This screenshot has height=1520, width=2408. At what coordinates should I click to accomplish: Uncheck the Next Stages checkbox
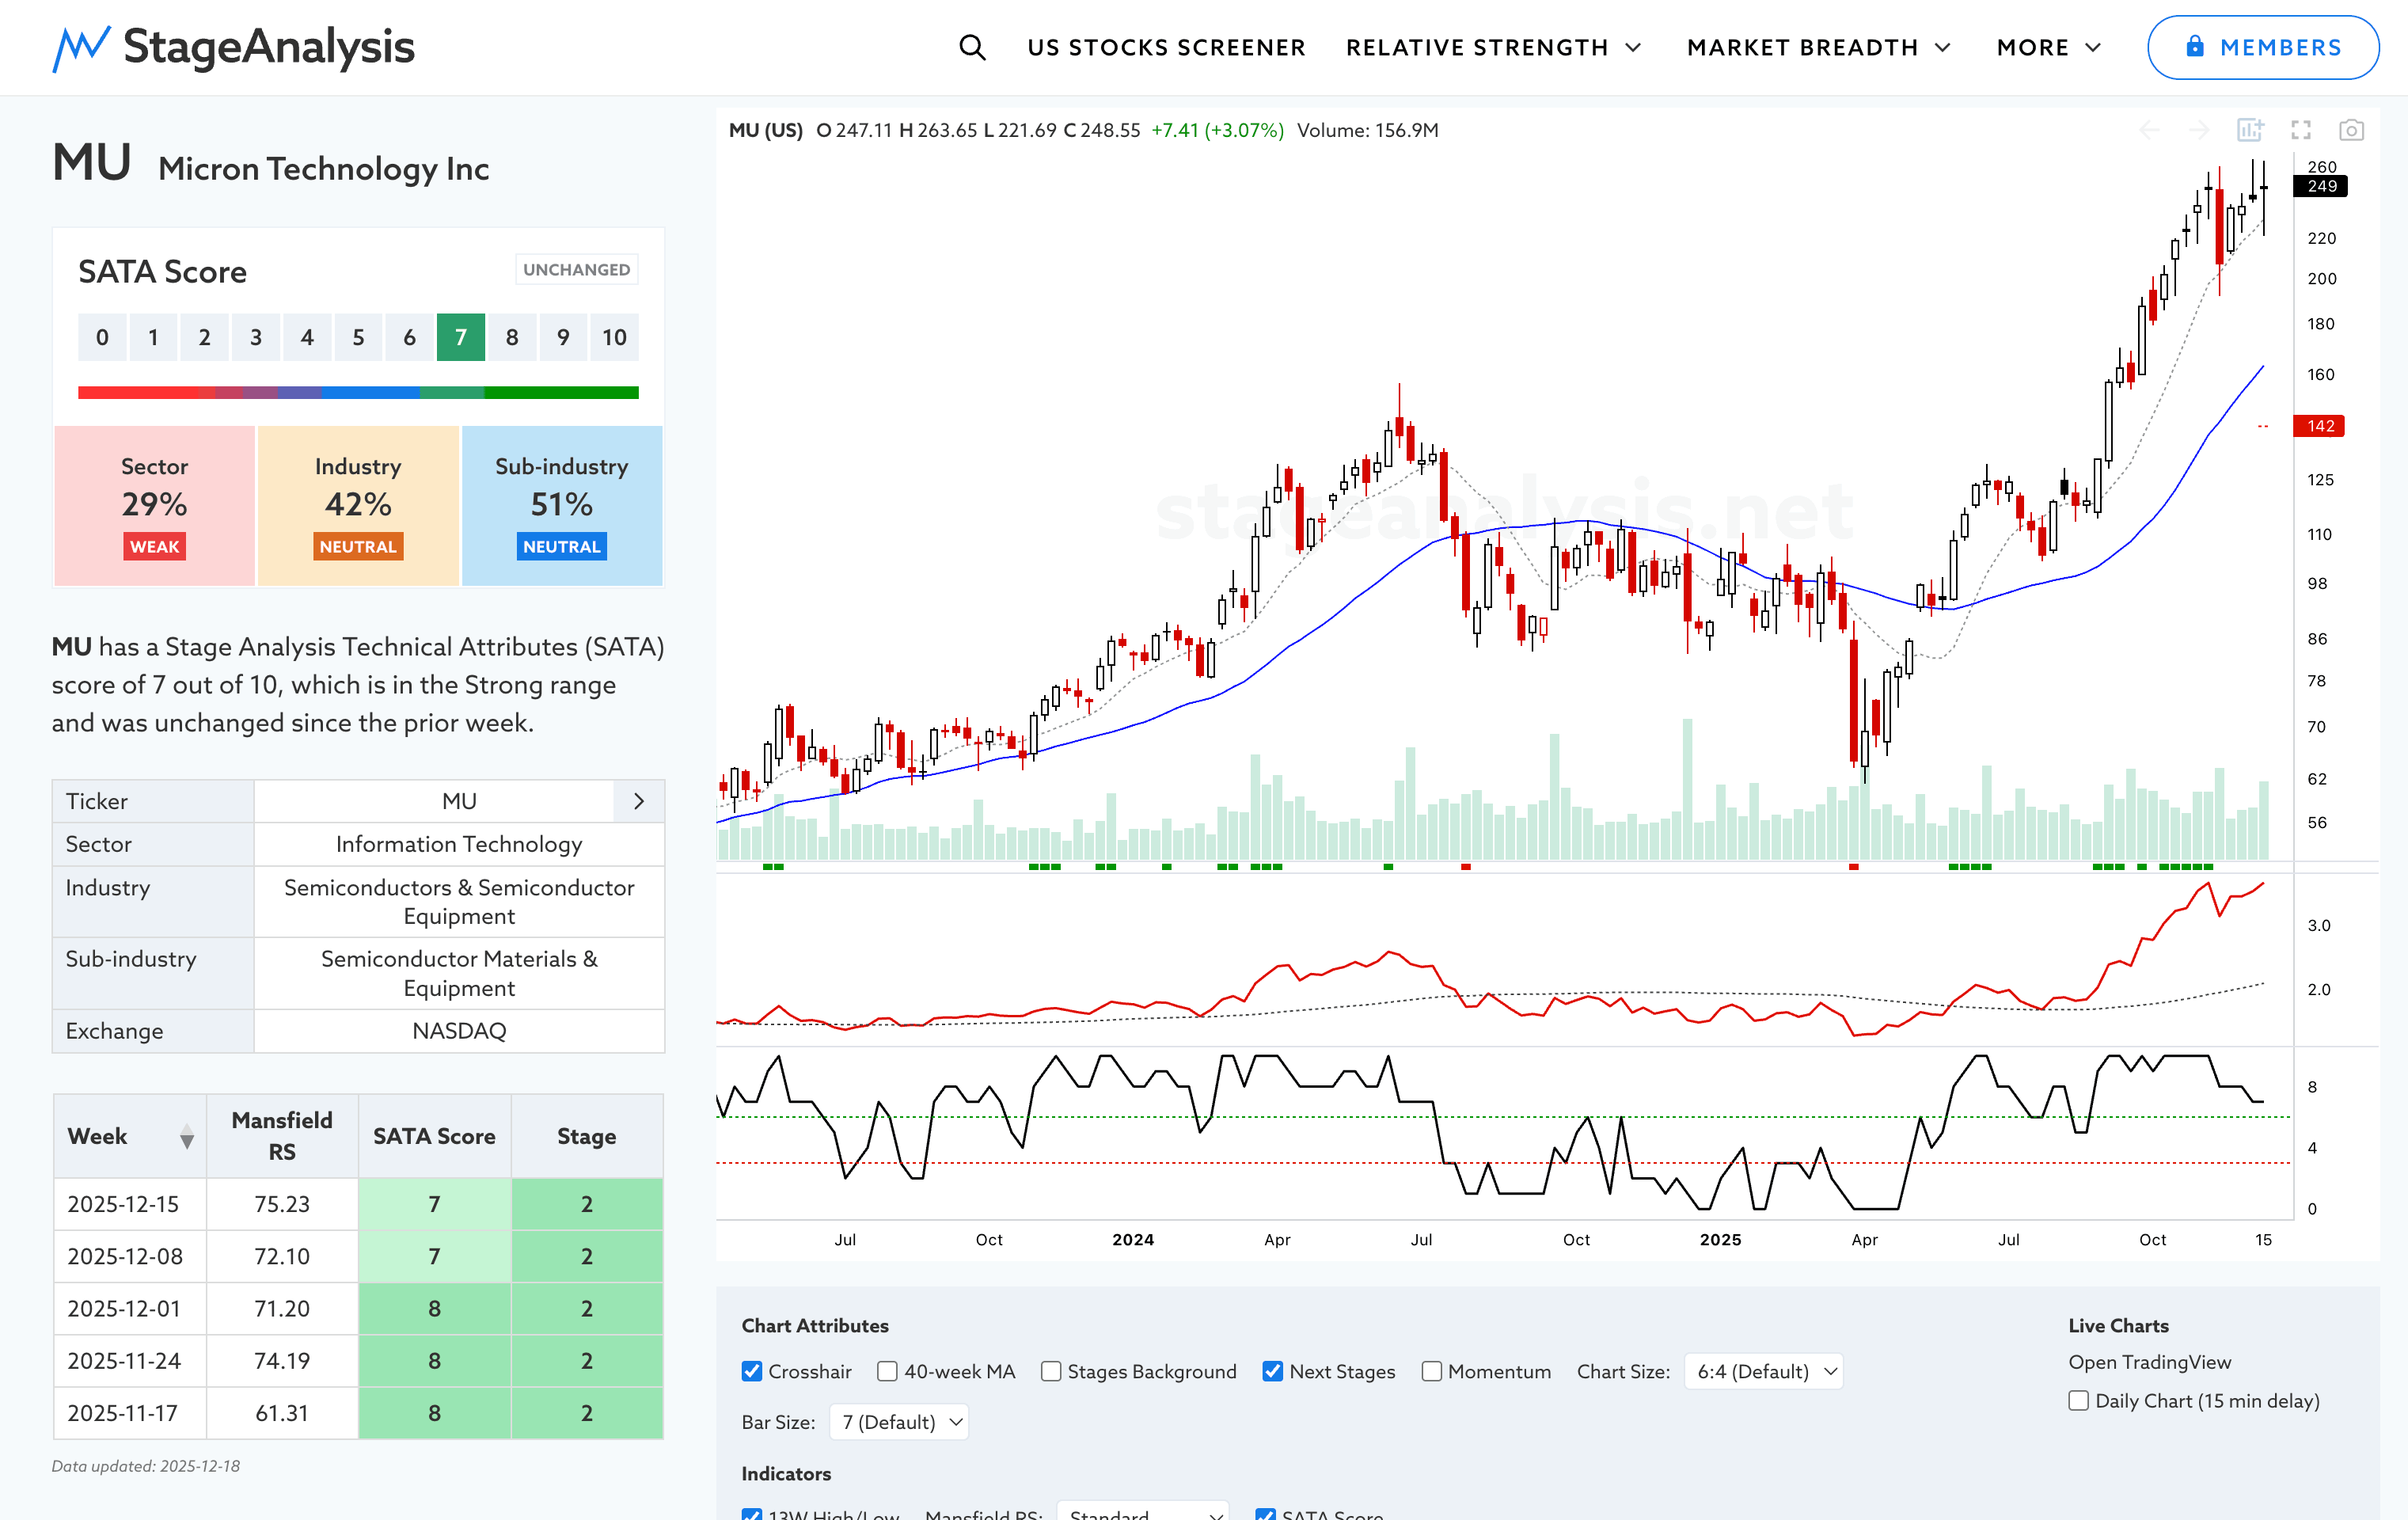tap(1272, 1371)
